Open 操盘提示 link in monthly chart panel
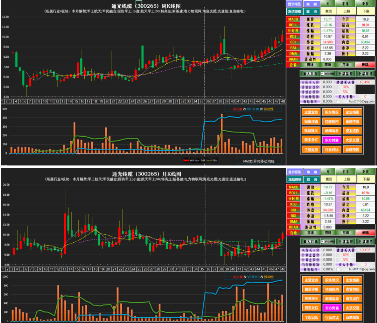Viewport: 377px width, 323px height. coord(311,298)
